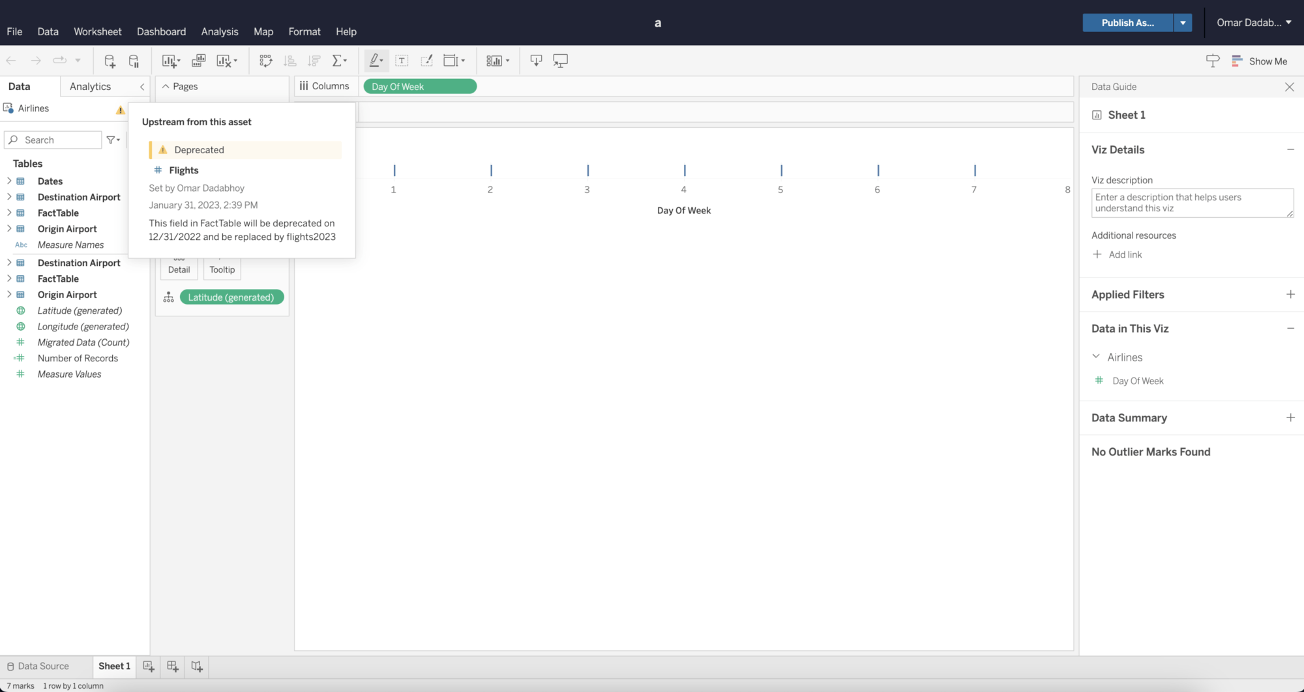Collapse the Viz Details section

tap(1292, 149)
